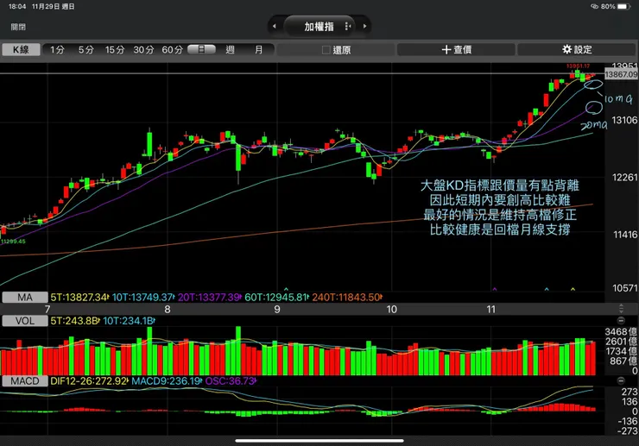Tap the 關閉 close button
The height and width of the screenshot is (446, 639).
tap(18, 27)
